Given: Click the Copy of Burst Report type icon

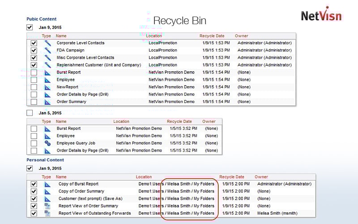Looking at the screenshot, I should (x=47, y=184).
